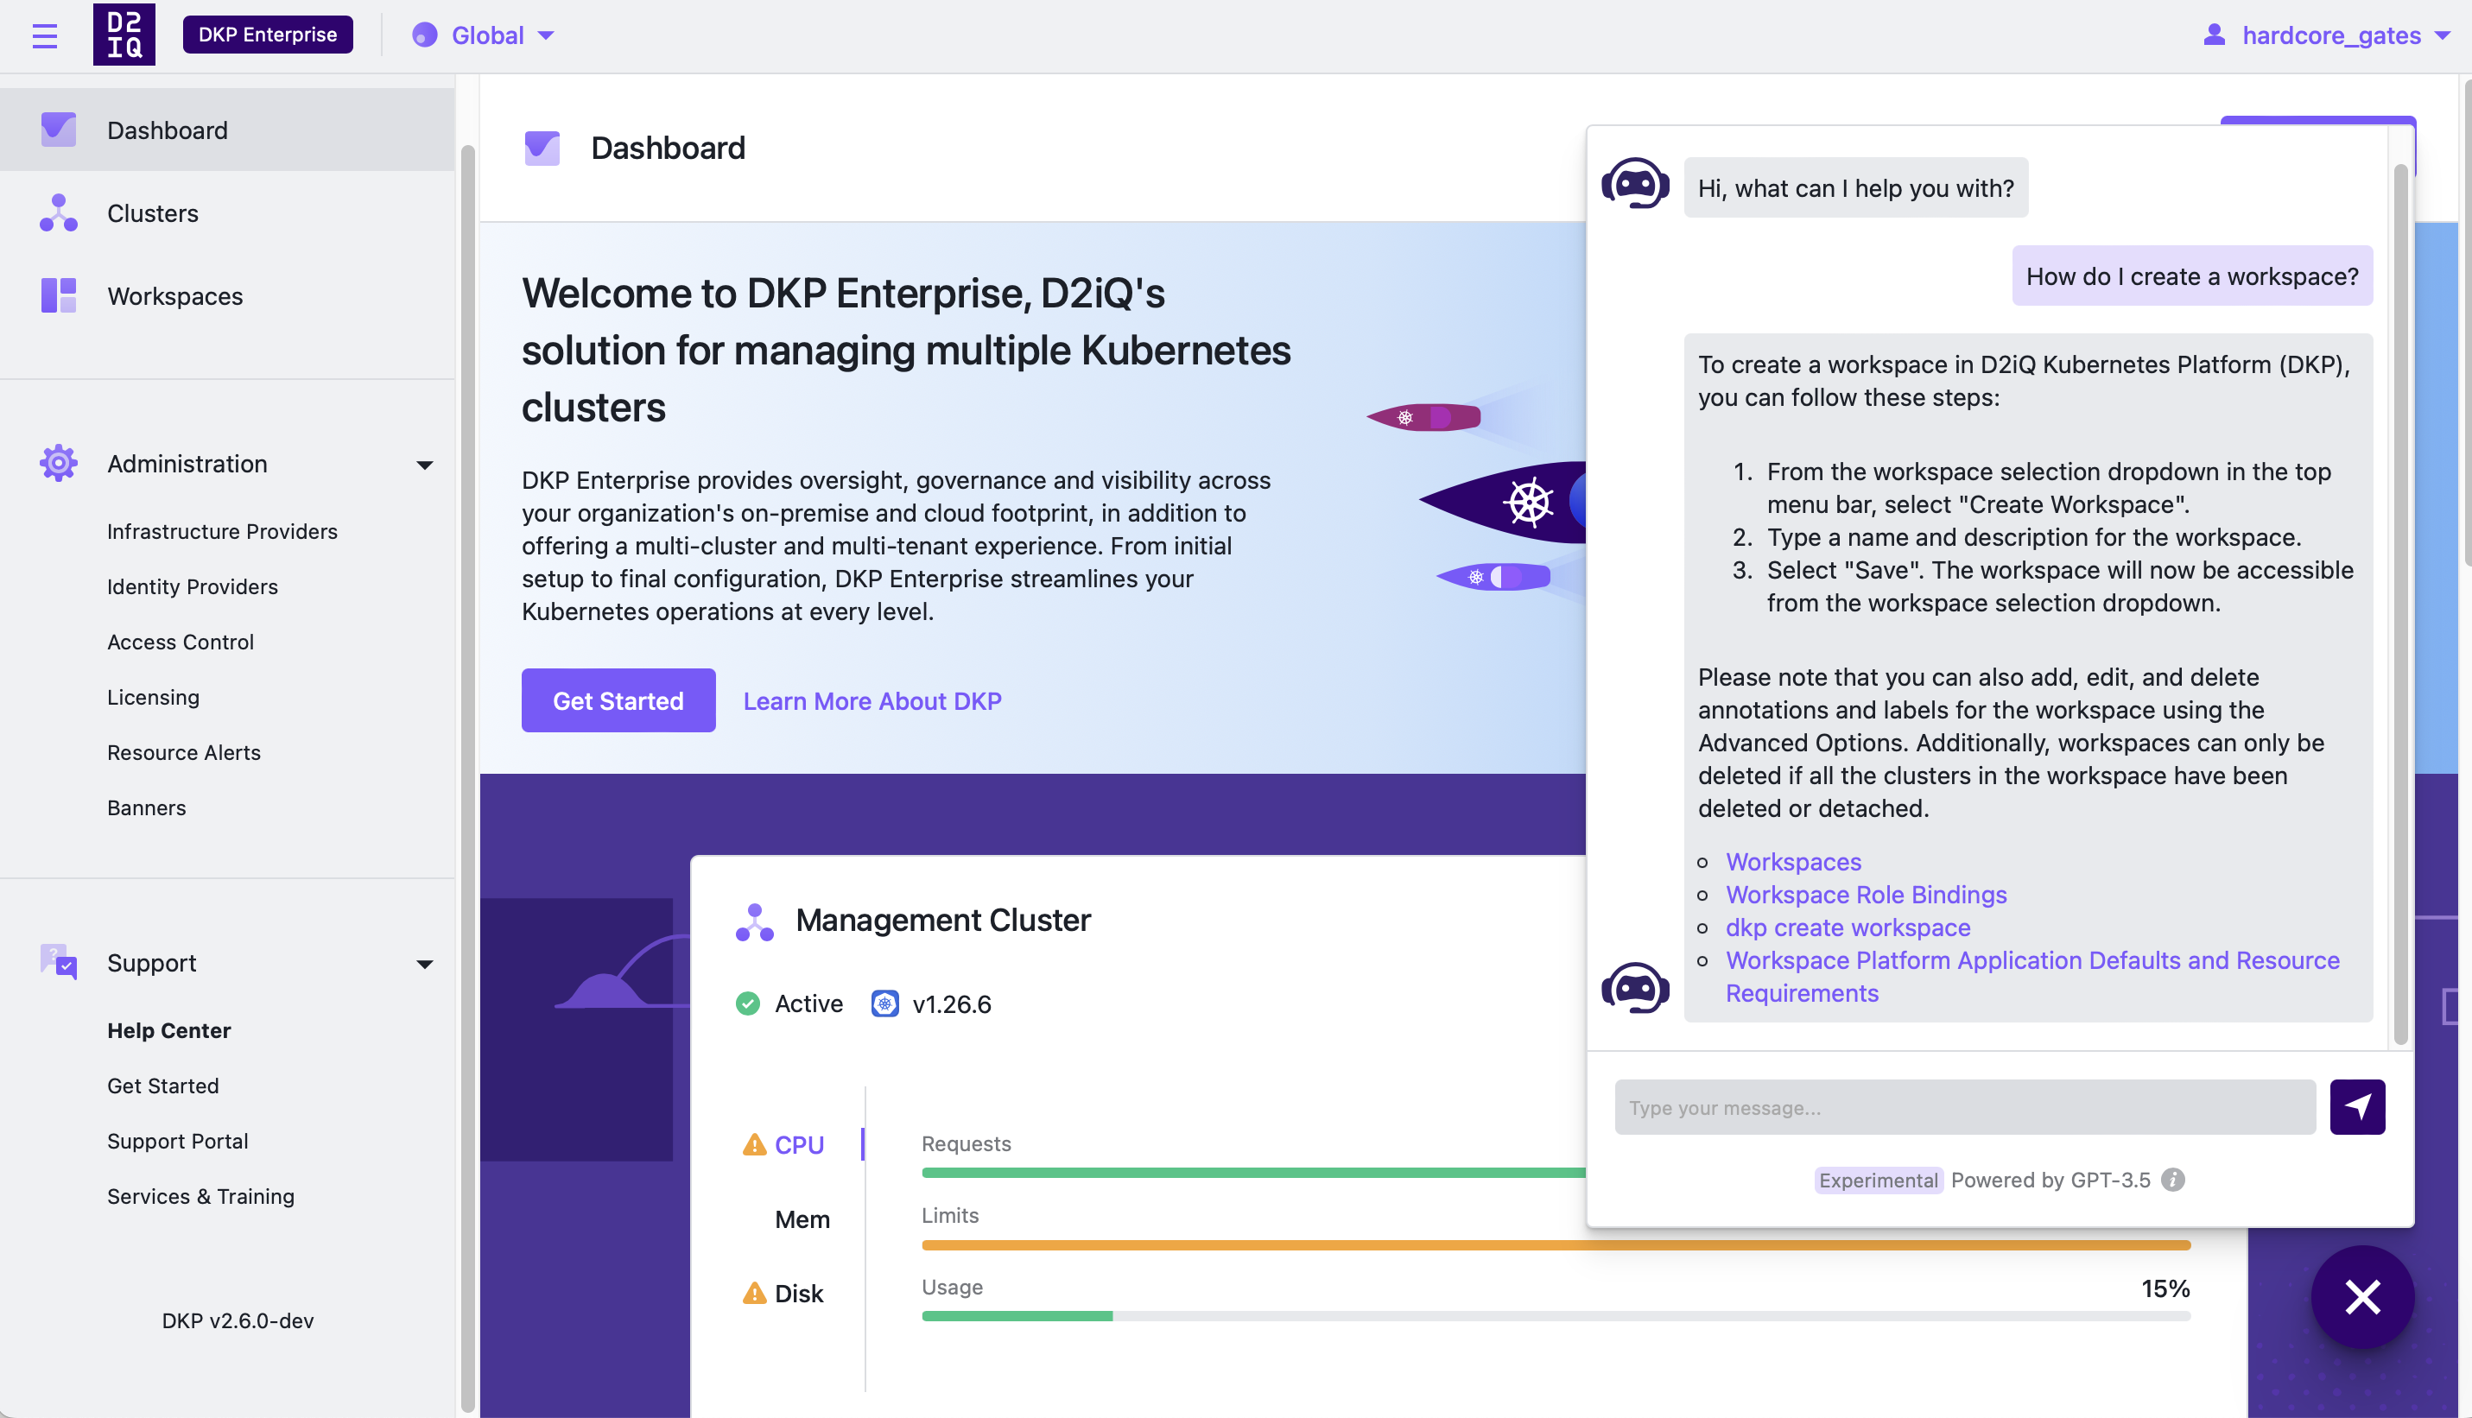Click the Support chat icon
2472x1418 pixels.
pos(59,962)
